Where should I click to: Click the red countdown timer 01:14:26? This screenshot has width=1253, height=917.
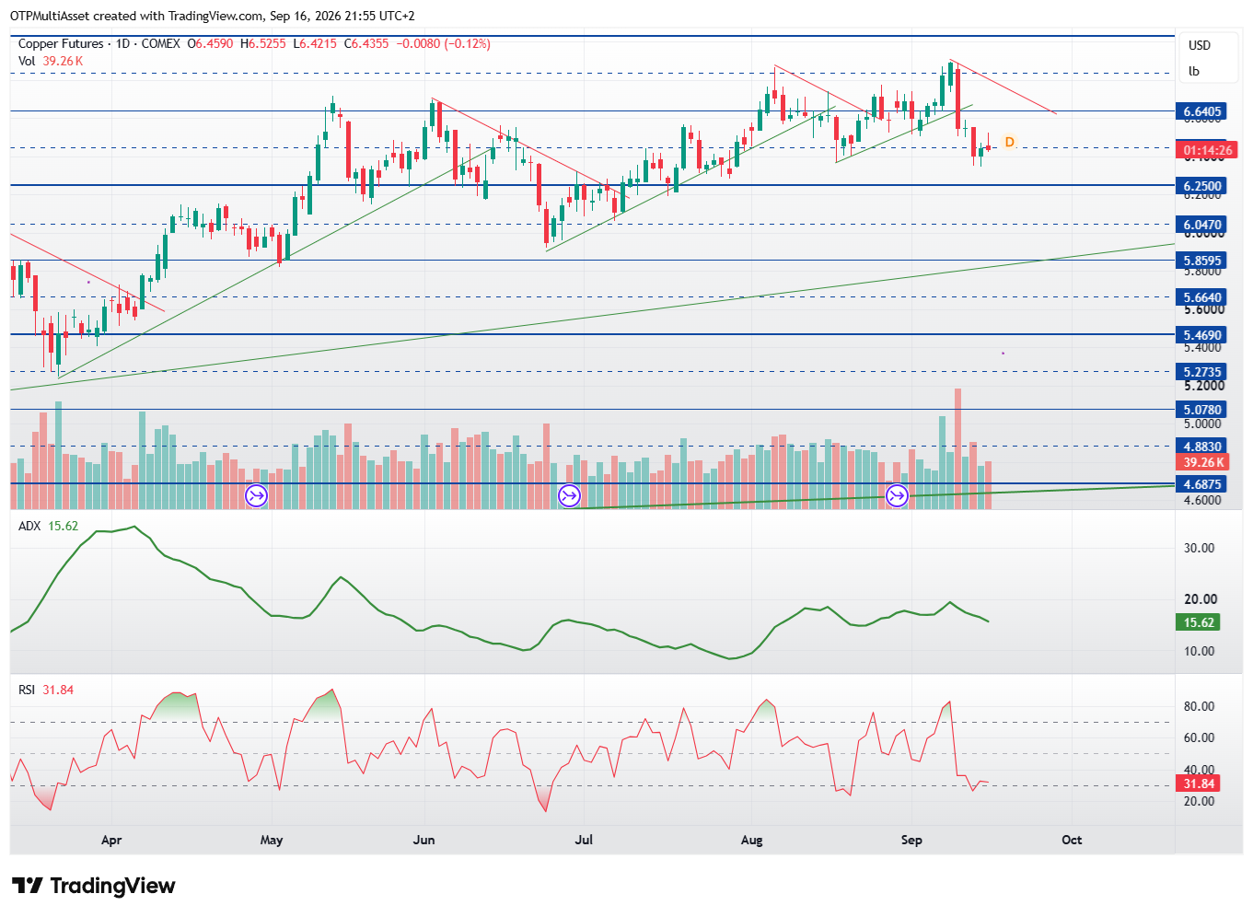(x=1207, y=150)
